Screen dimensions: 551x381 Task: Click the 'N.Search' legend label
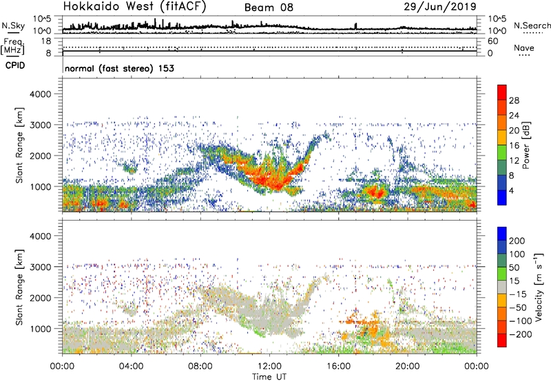(x=532, y=25)
